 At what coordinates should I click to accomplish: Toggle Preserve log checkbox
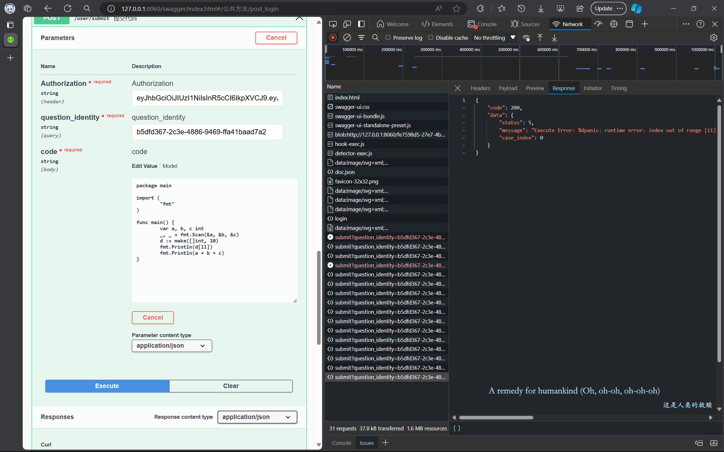(x=388, y=37)
